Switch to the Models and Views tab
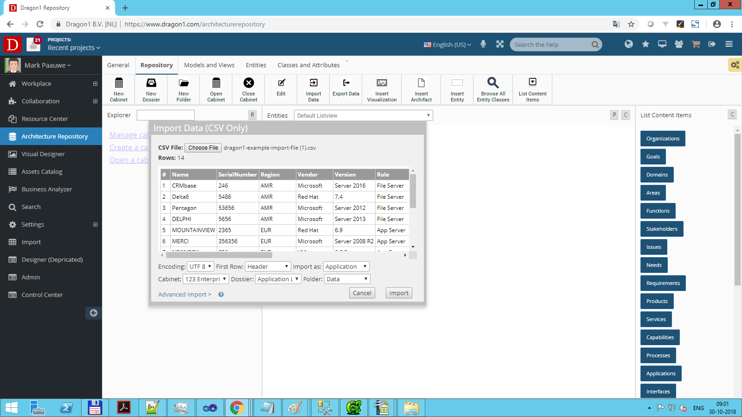Screen dimensions: 742x417 pyautogui.click(x=209, y=65)
